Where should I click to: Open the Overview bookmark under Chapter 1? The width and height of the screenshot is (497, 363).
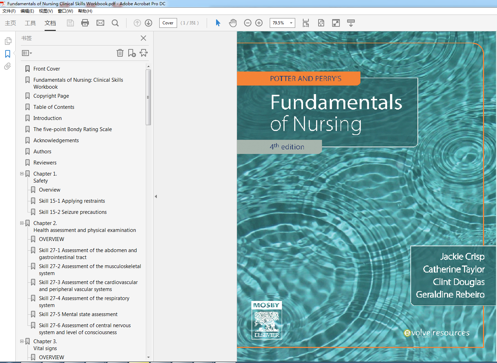click(49, 190)
